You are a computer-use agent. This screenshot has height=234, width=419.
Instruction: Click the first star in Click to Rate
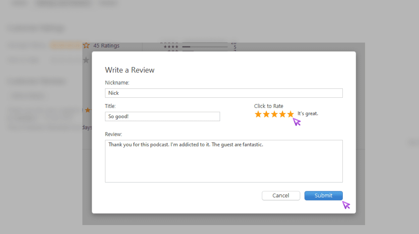tap(258, 115)
